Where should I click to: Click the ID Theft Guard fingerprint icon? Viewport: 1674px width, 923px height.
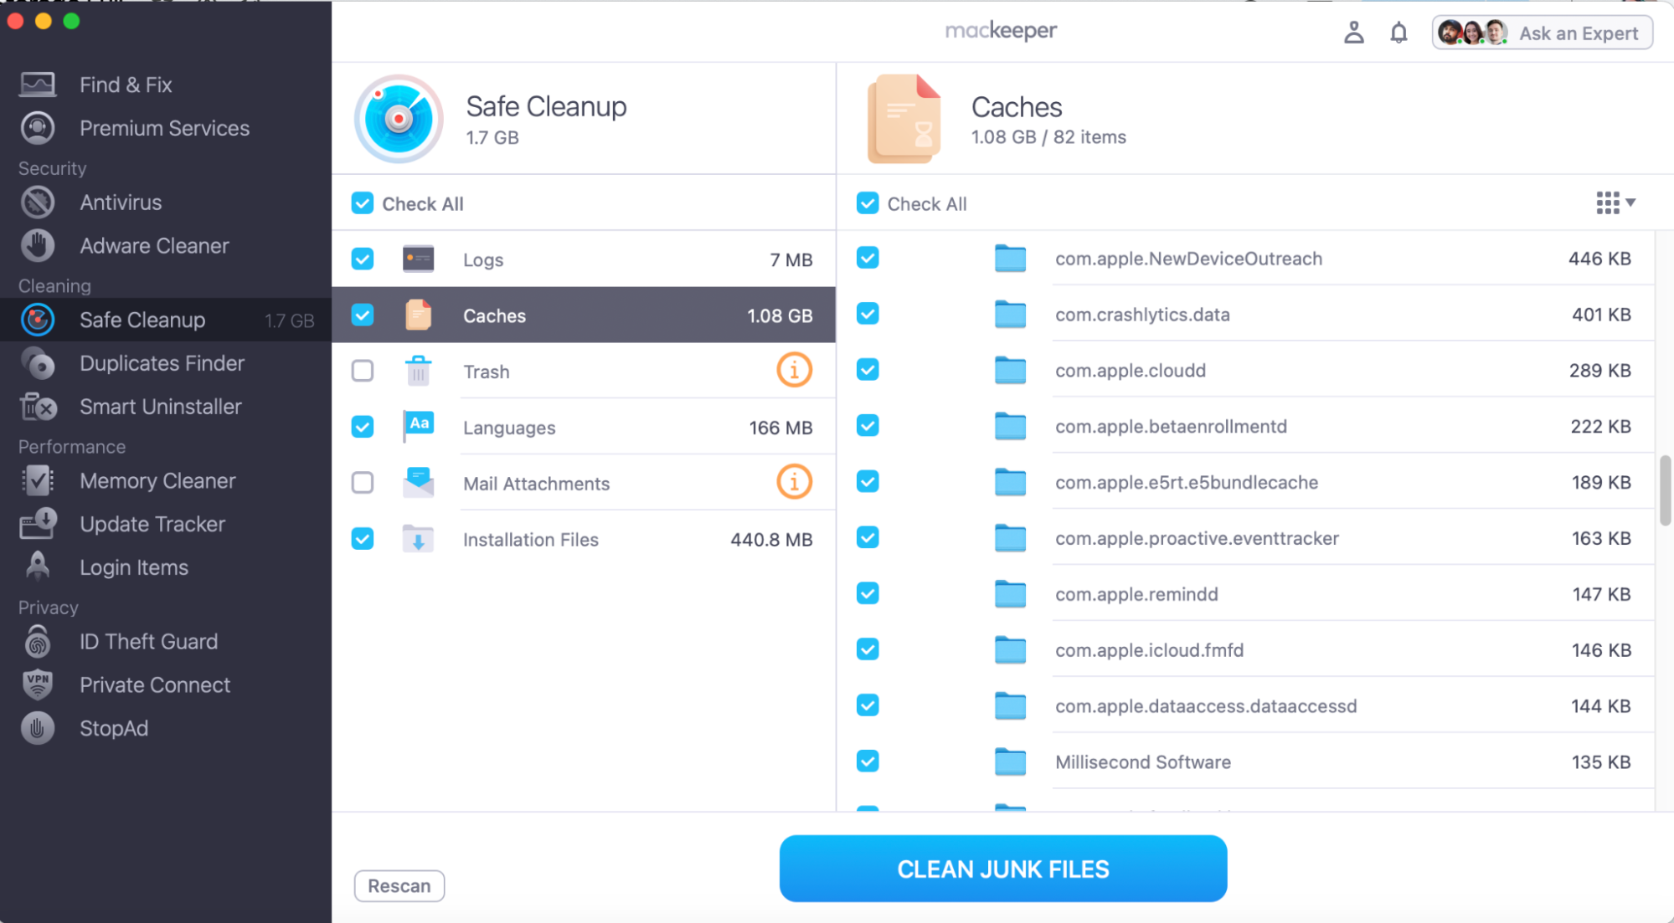coord(38,642)
